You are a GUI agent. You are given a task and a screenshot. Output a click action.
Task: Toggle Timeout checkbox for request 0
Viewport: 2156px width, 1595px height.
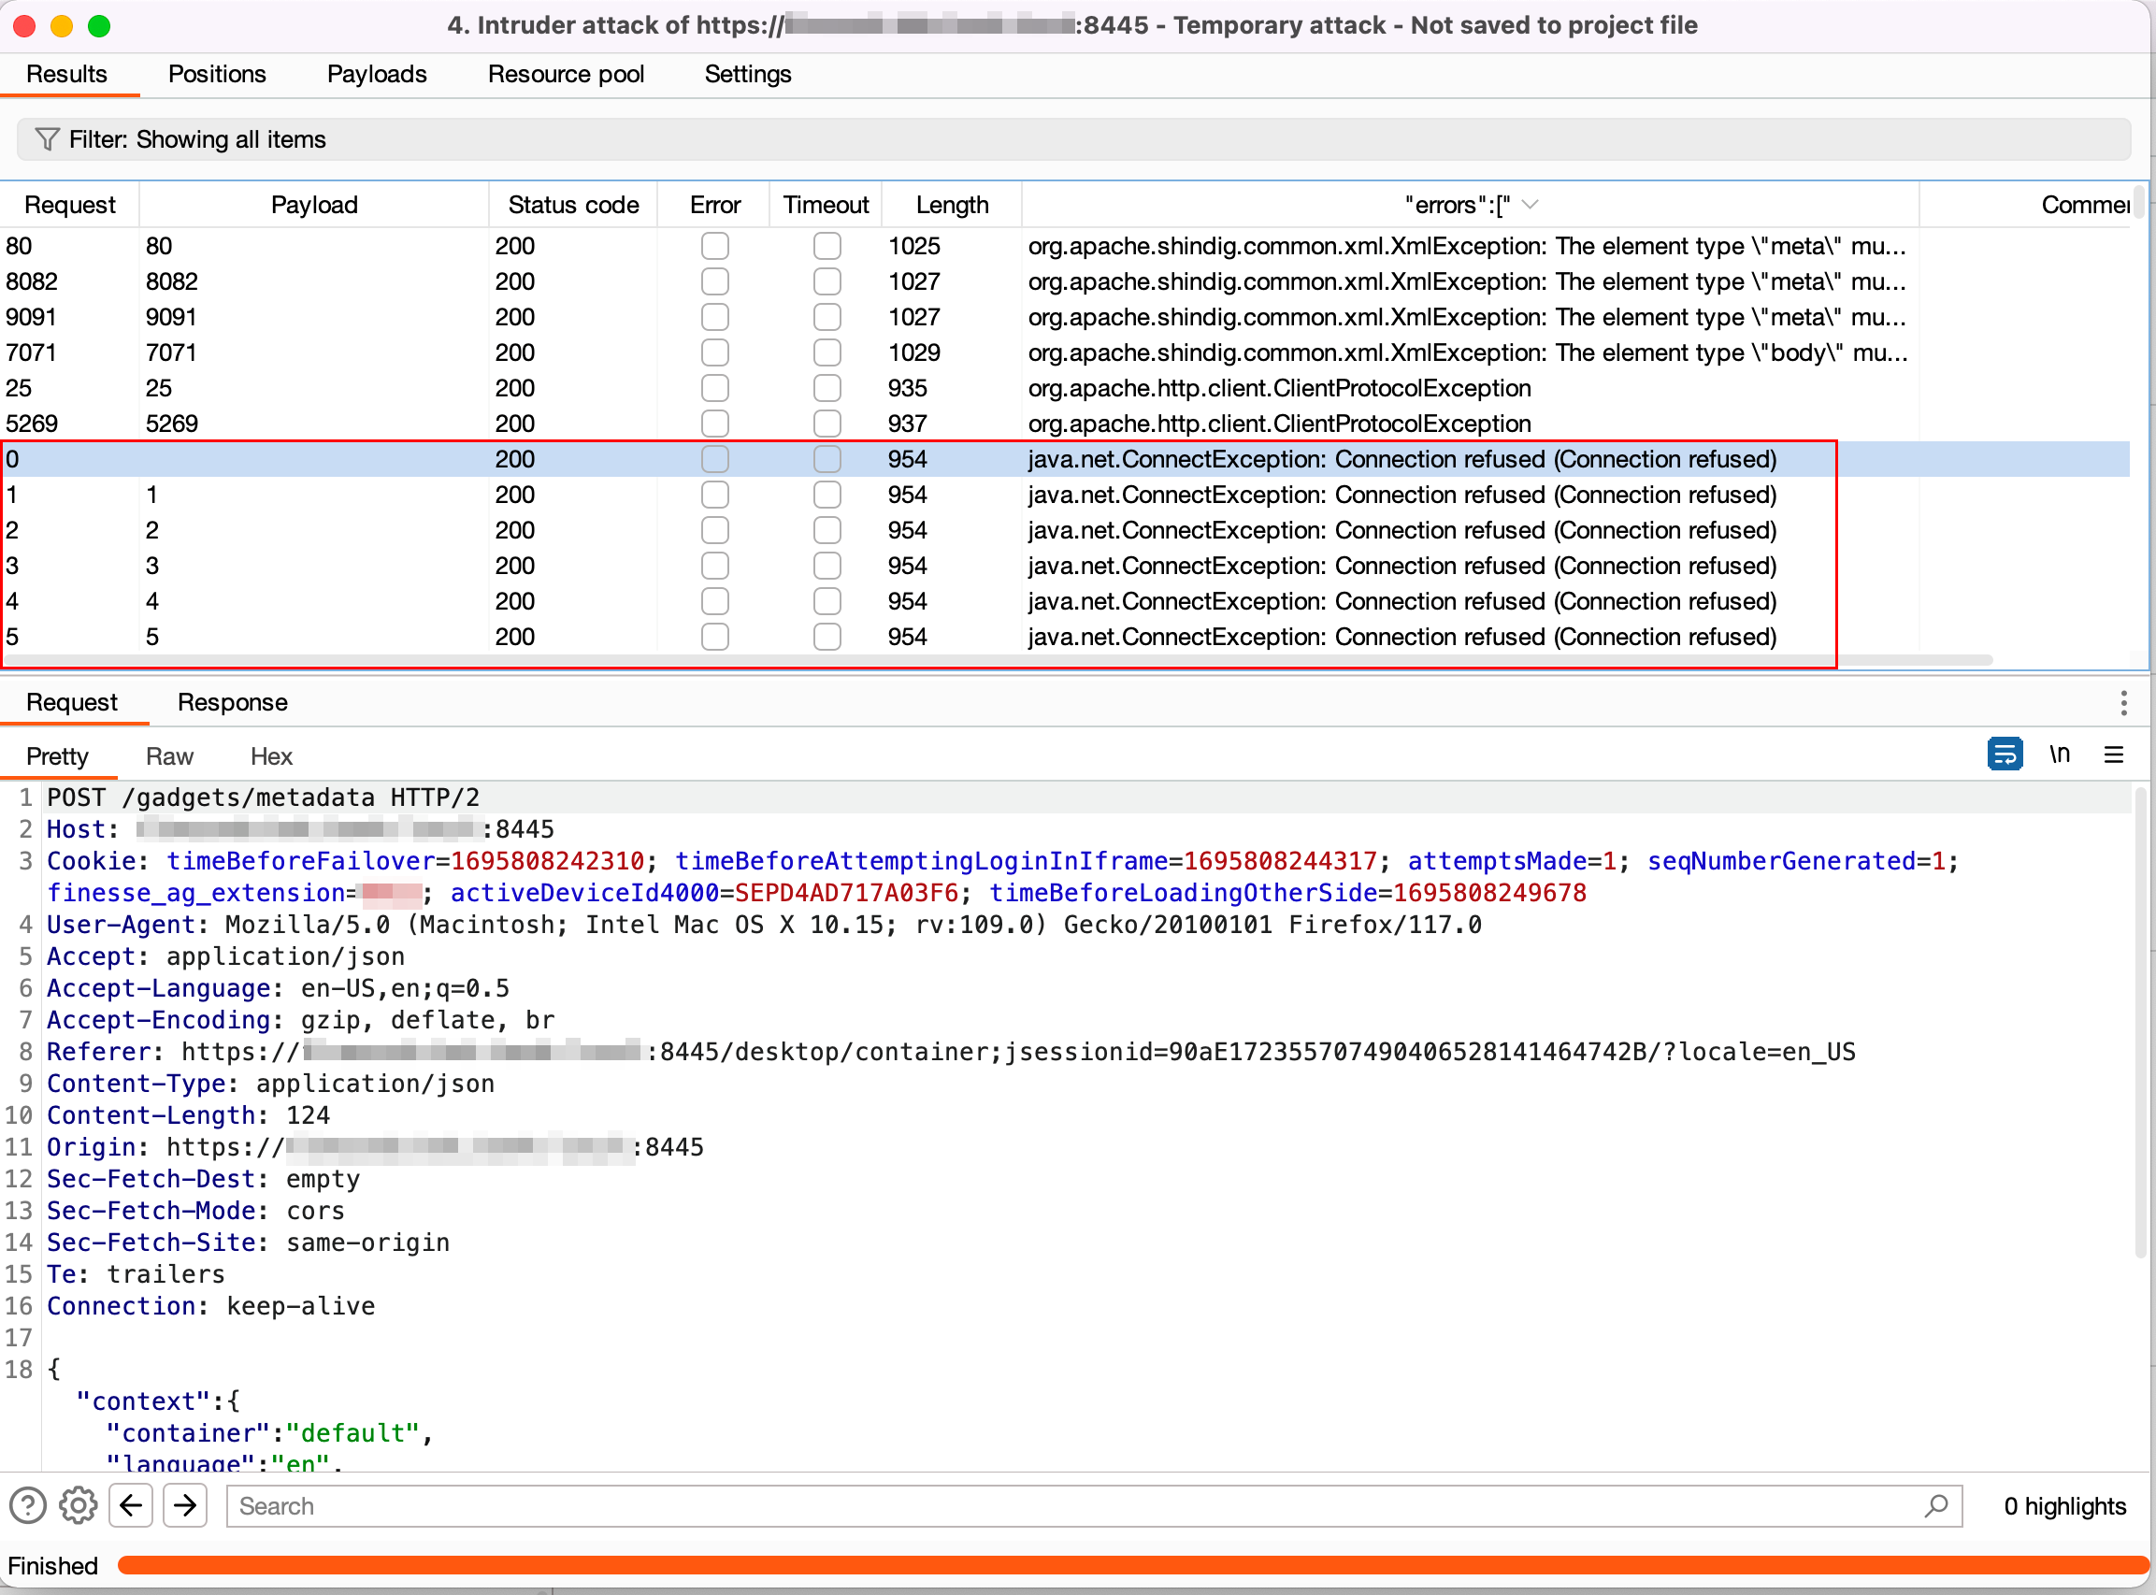point(827,460)
